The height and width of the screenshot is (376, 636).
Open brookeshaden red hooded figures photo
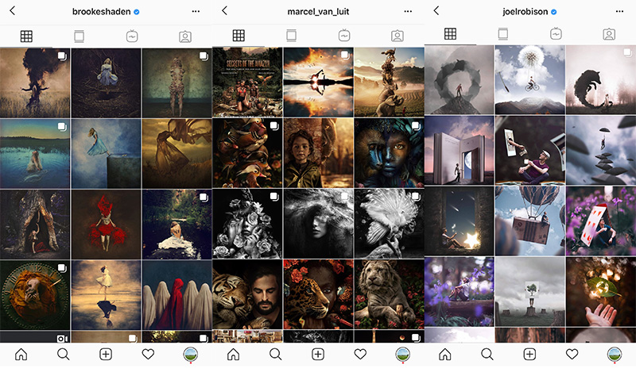point(176,295)
